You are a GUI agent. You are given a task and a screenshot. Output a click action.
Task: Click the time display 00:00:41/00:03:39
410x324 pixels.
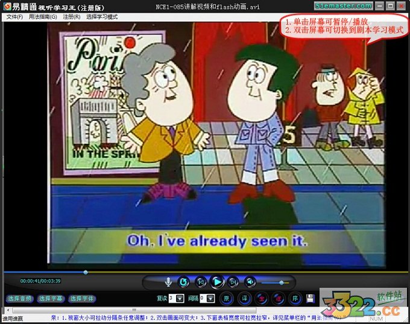[x=40, y=281]
